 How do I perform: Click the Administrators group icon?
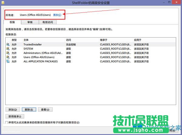[8, 53]
